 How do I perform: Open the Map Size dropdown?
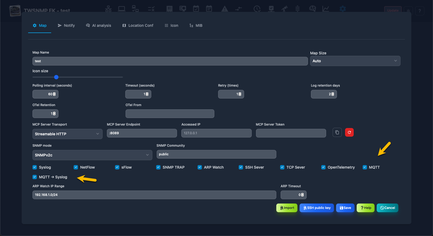[x=355, y=61]
